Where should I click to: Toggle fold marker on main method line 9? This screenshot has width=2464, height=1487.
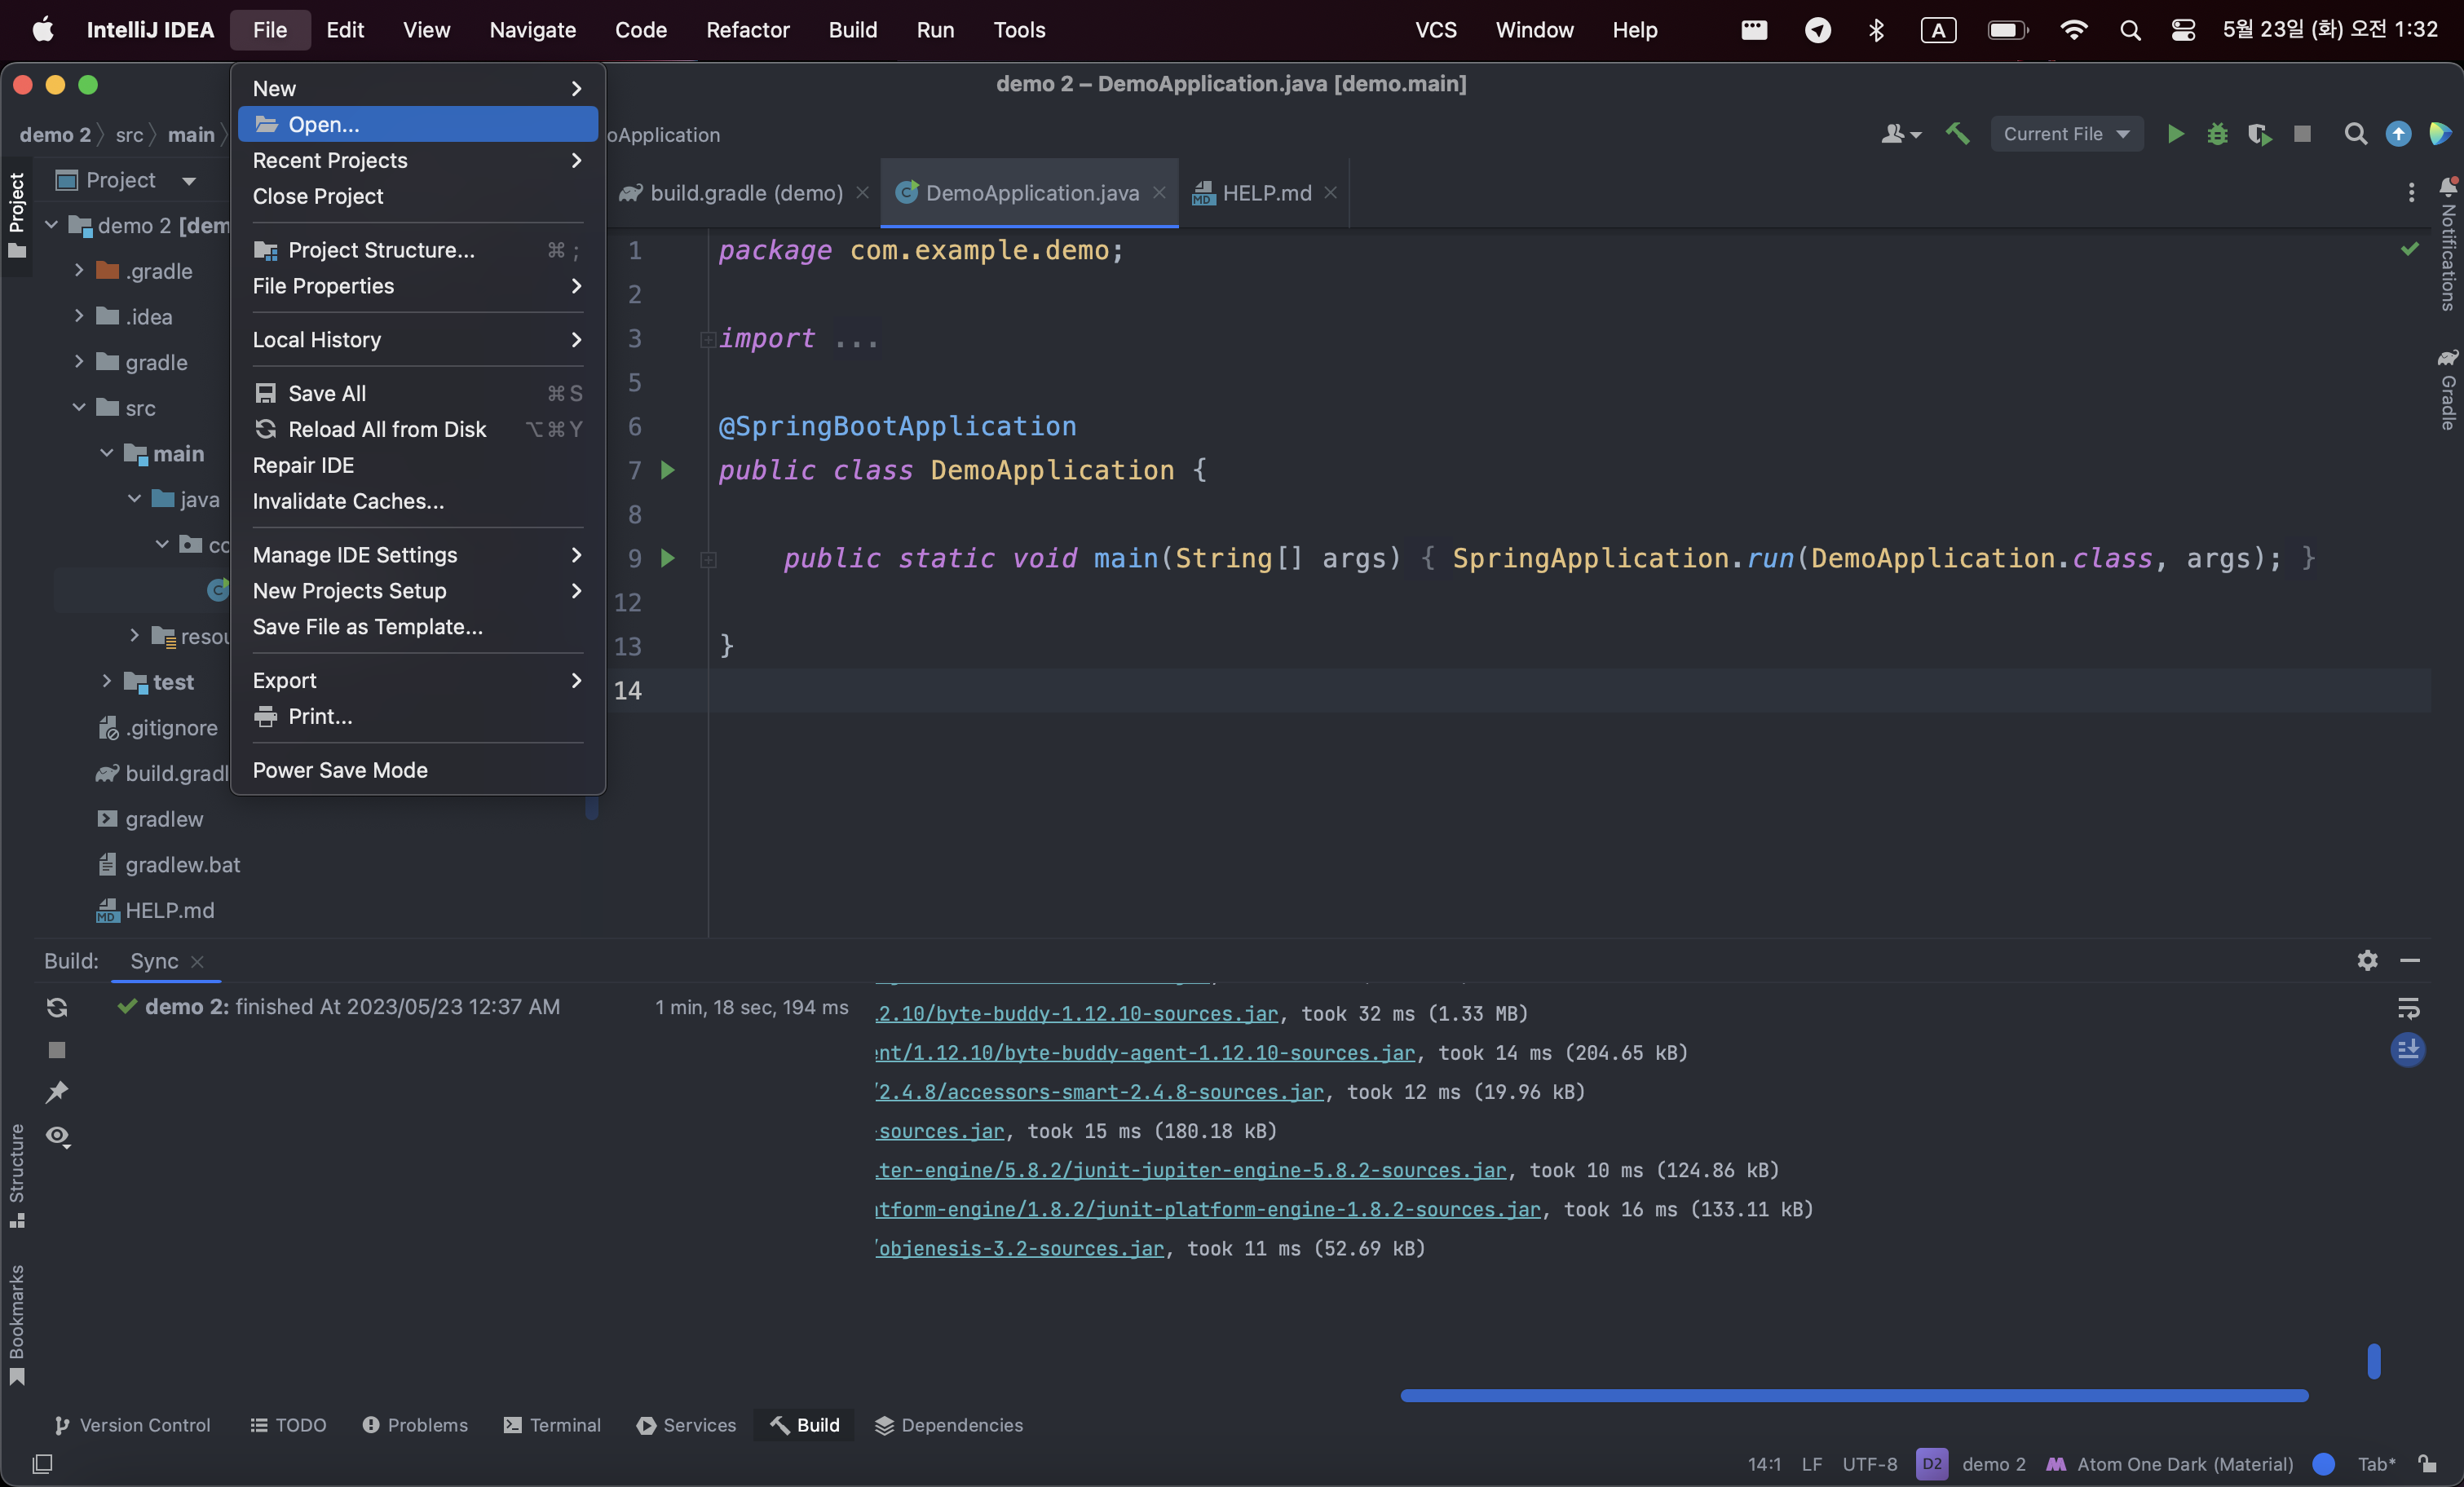click(707, 559)
